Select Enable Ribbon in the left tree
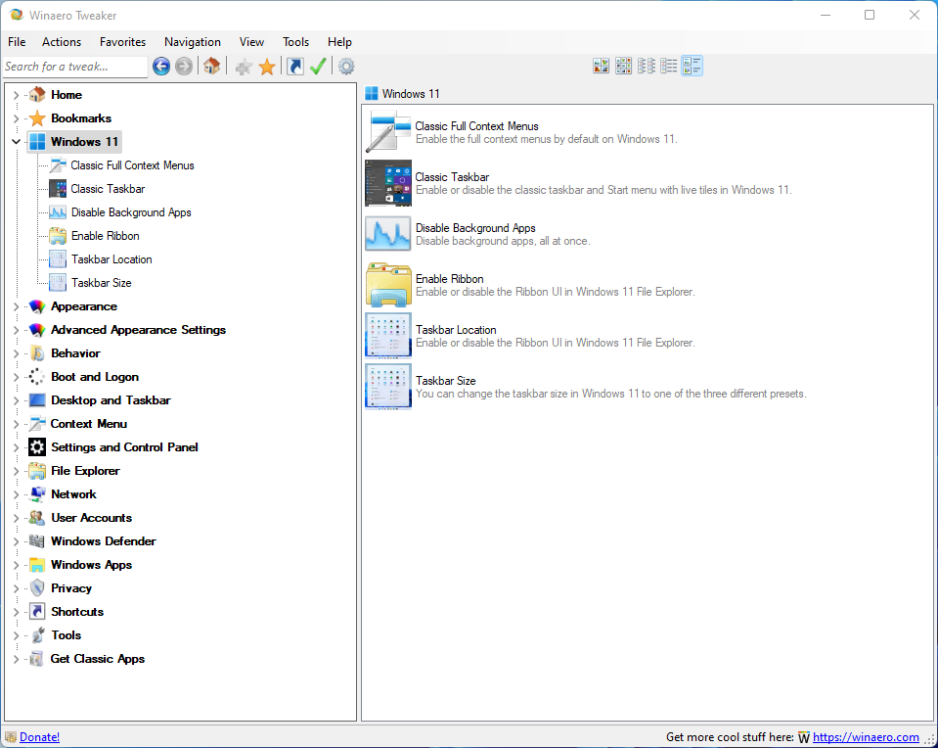The image size is (938, 748). pyautogui.click(x=106, y=236)
